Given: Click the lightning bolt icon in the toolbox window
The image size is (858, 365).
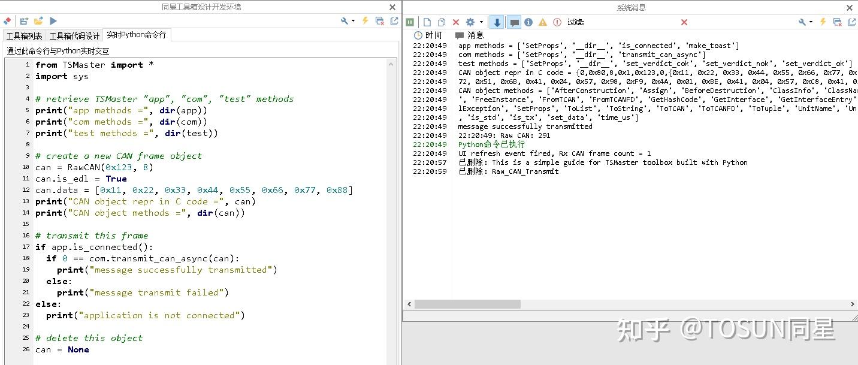Looking at the screenshot, I should [x=365, y=21].
